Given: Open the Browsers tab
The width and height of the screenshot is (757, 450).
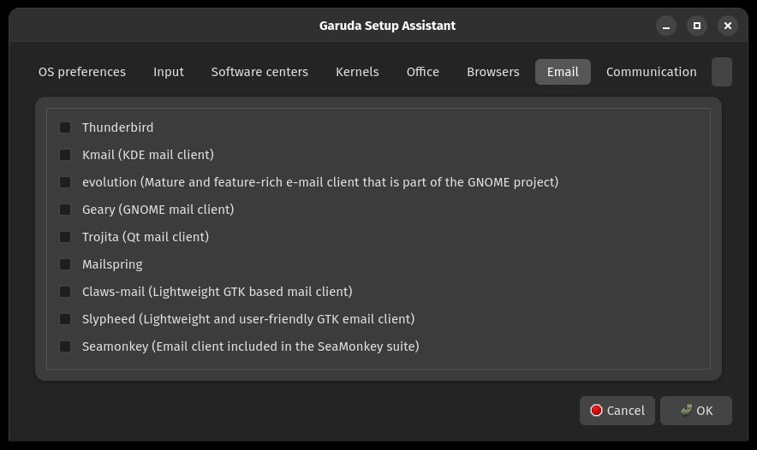Looking at the screenshot, I should [x=493, y=72].
